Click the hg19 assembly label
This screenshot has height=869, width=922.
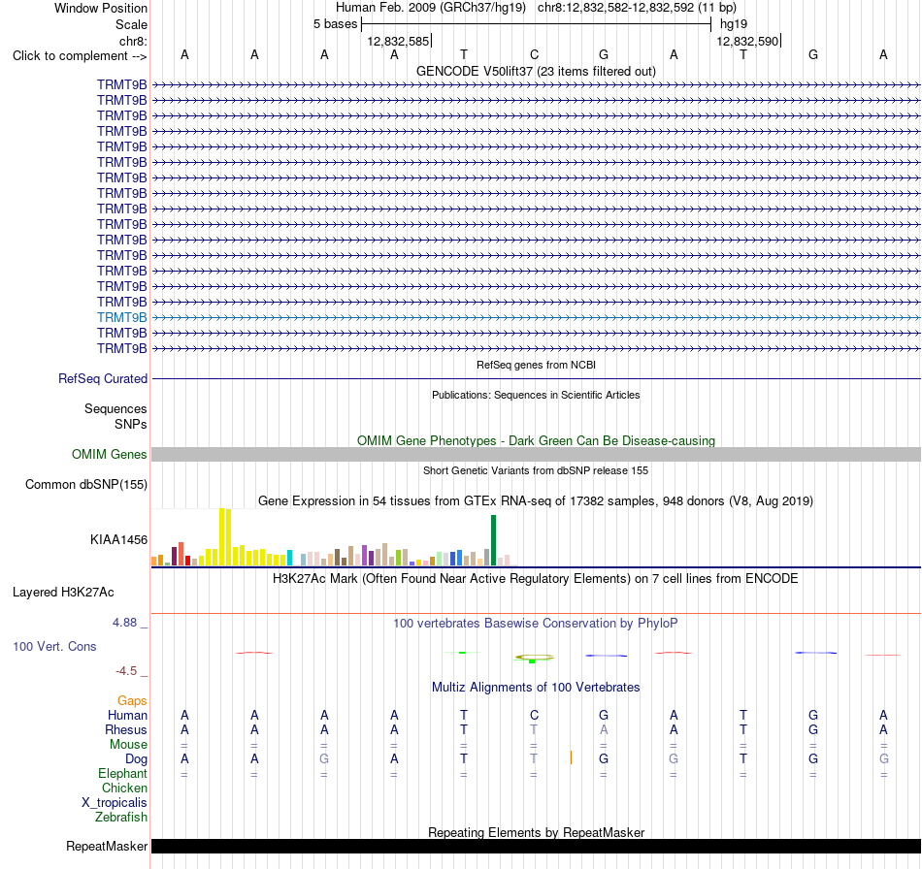[x=734, y=24]
